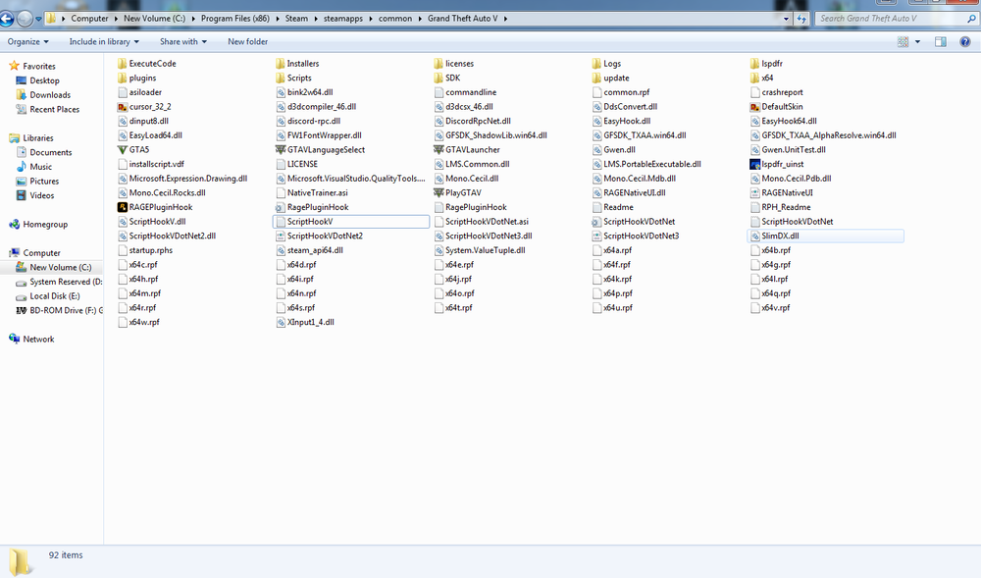Click the Change your view icon

coord(903,42)
